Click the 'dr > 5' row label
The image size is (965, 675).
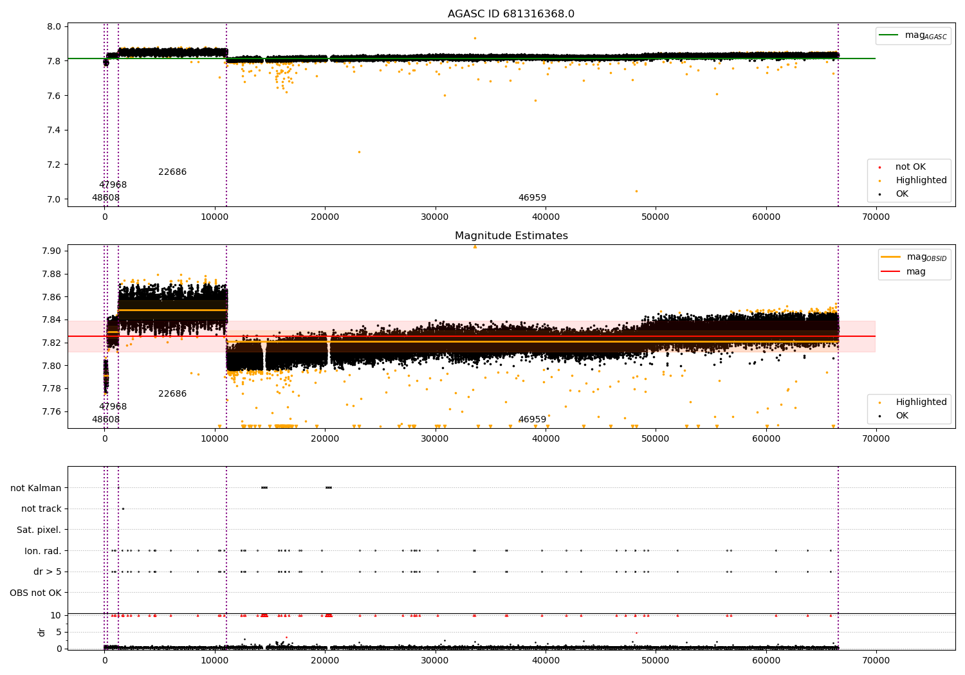click(48, 572)
